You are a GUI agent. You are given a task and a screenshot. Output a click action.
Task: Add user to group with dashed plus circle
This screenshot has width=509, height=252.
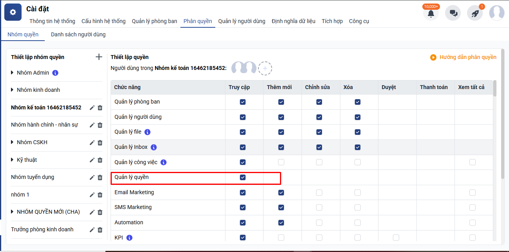click(265, 68)
